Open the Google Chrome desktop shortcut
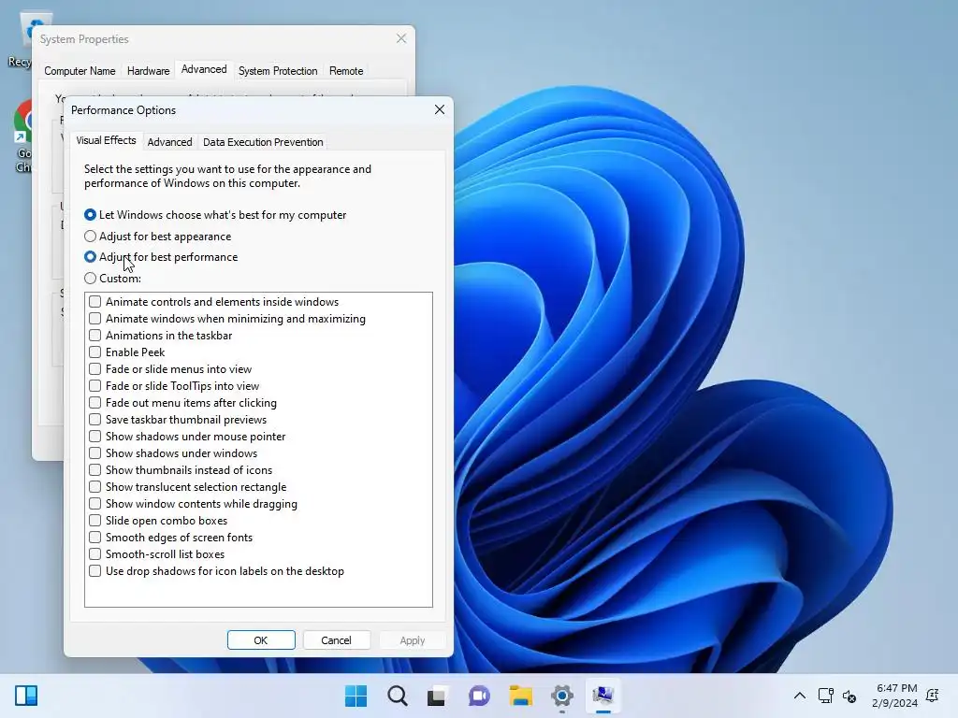The width and height of the screenshot is (958, 718). (23, 137)
